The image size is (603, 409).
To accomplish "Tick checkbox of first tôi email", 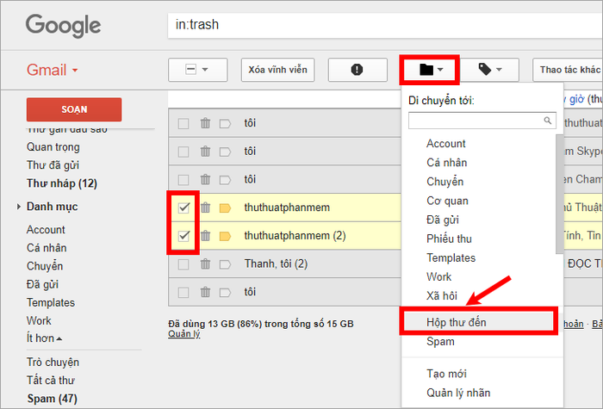I will click(x=183, y=123).
